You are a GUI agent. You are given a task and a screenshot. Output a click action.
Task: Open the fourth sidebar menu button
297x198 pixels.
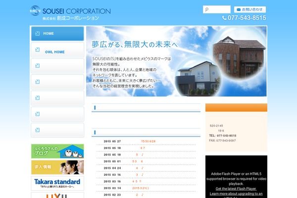(x=57, y=82)
